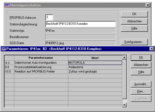Viewport: 155px width, 112px height.
Task: Click the Stationsbezeichnung text field
Action: tap(80, 24)
